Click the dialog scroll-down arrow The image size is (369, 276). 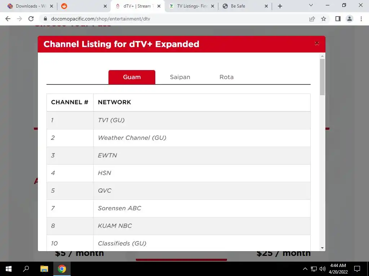322,248
